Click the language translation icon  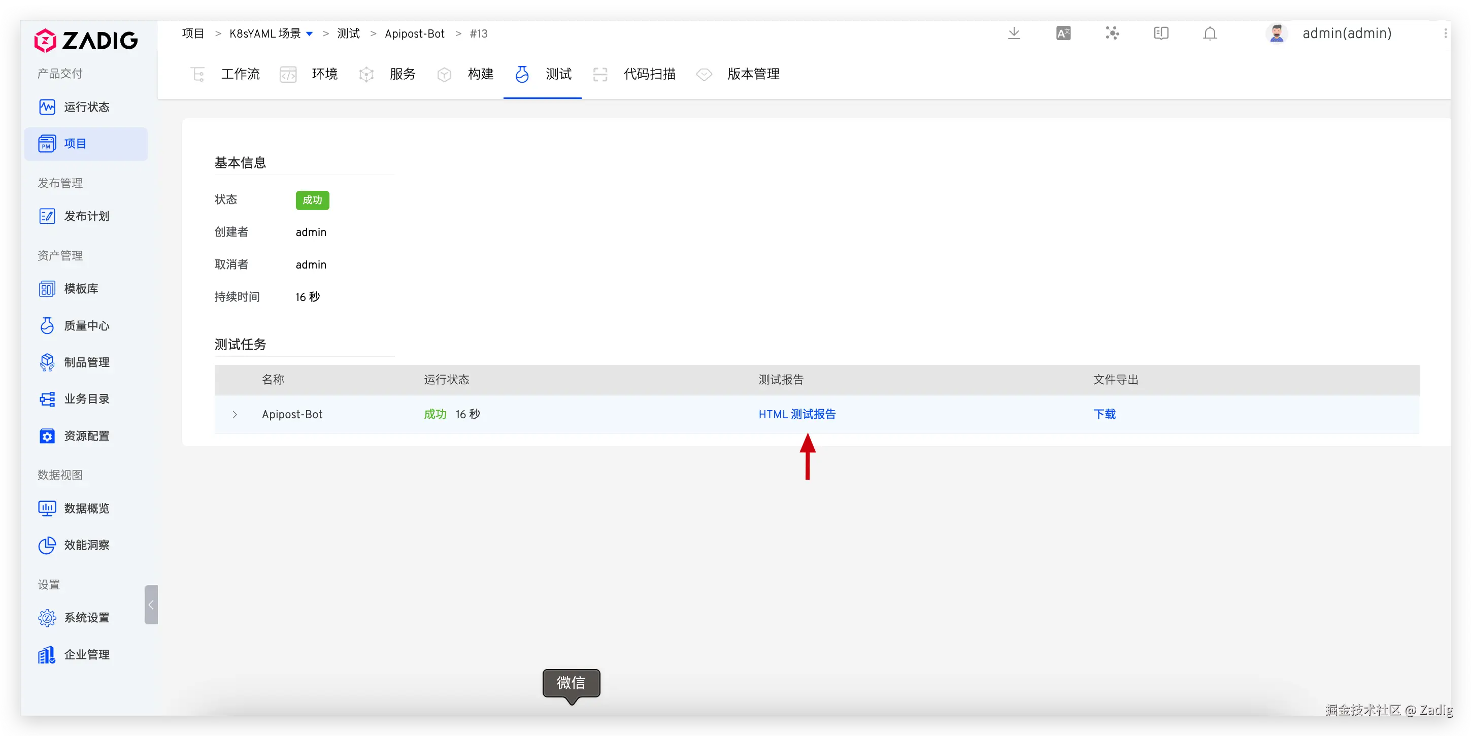(1063, 33)
